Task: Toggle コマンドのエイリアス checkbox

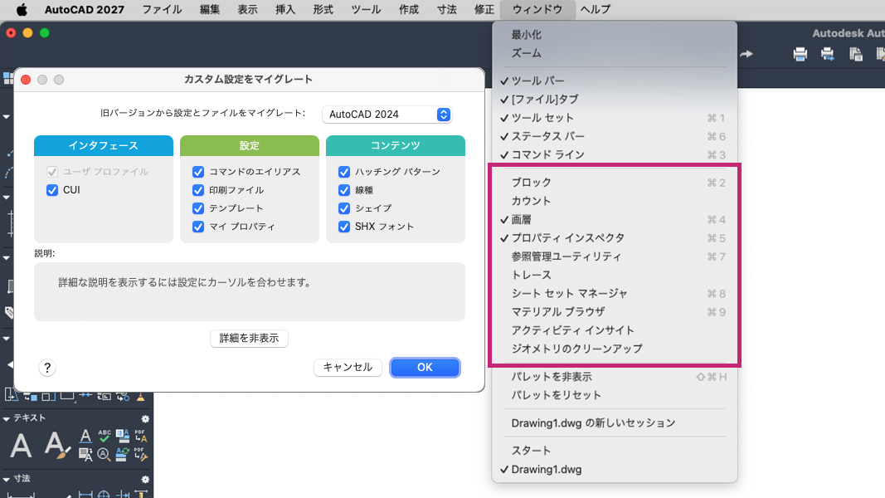Action: coord(198,172)
